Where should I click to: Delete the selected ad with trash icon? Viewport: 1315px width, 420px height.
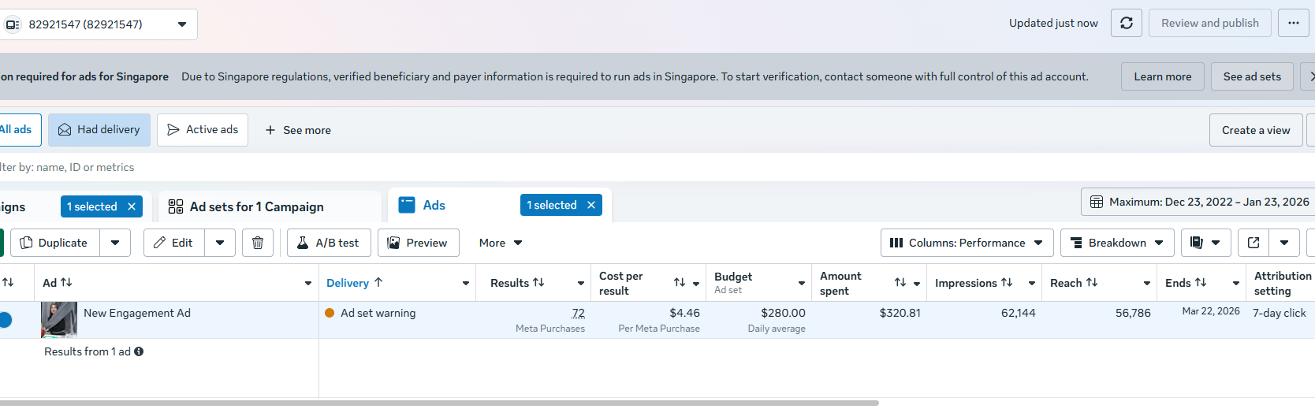coord(258,243)
